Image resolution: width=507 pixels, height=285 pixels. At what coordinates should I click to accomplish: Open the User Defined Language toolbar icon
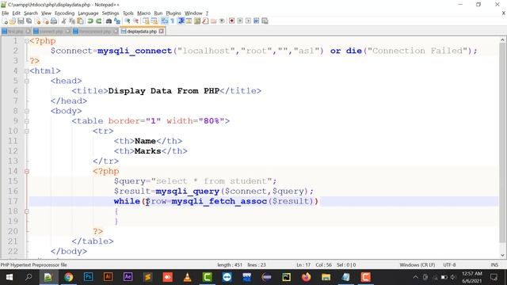(189, 21)
